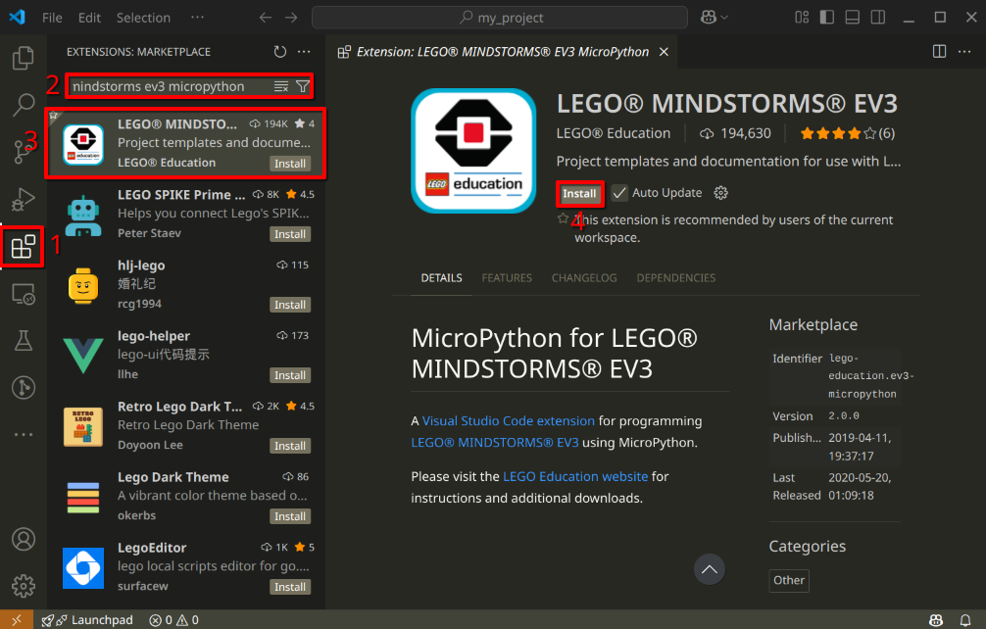Screen dimensions: 986x629
Task: Open the Testing flask icon
Action: [x=23, y=340]
